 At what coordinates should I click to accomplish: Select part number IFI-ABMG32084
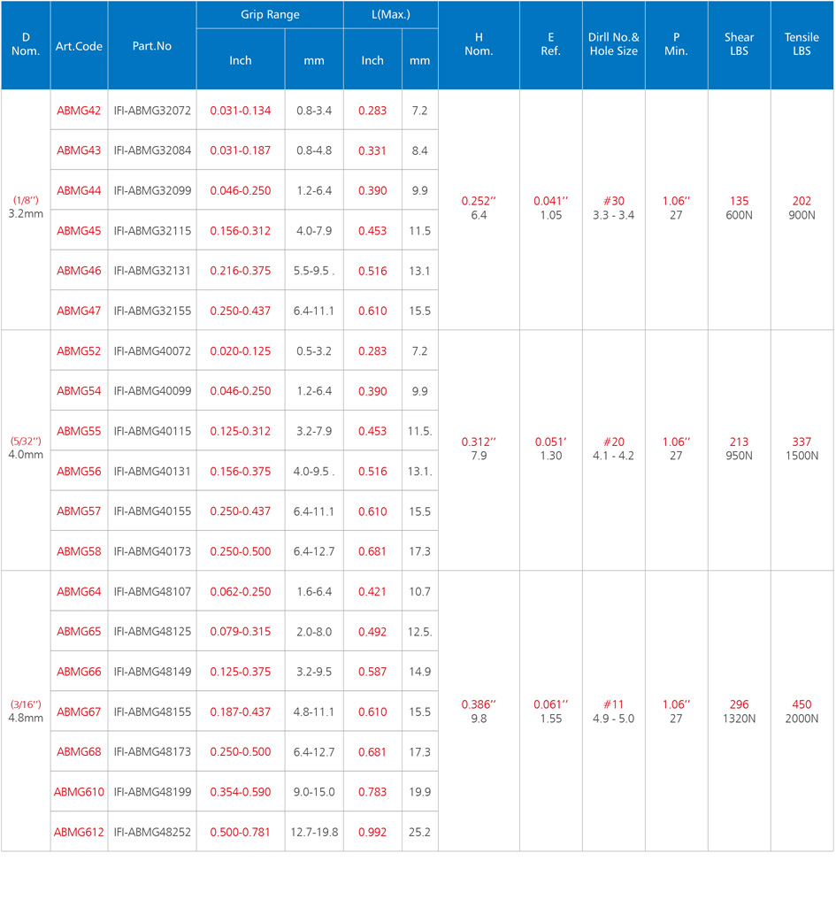(x=152, y=150)
